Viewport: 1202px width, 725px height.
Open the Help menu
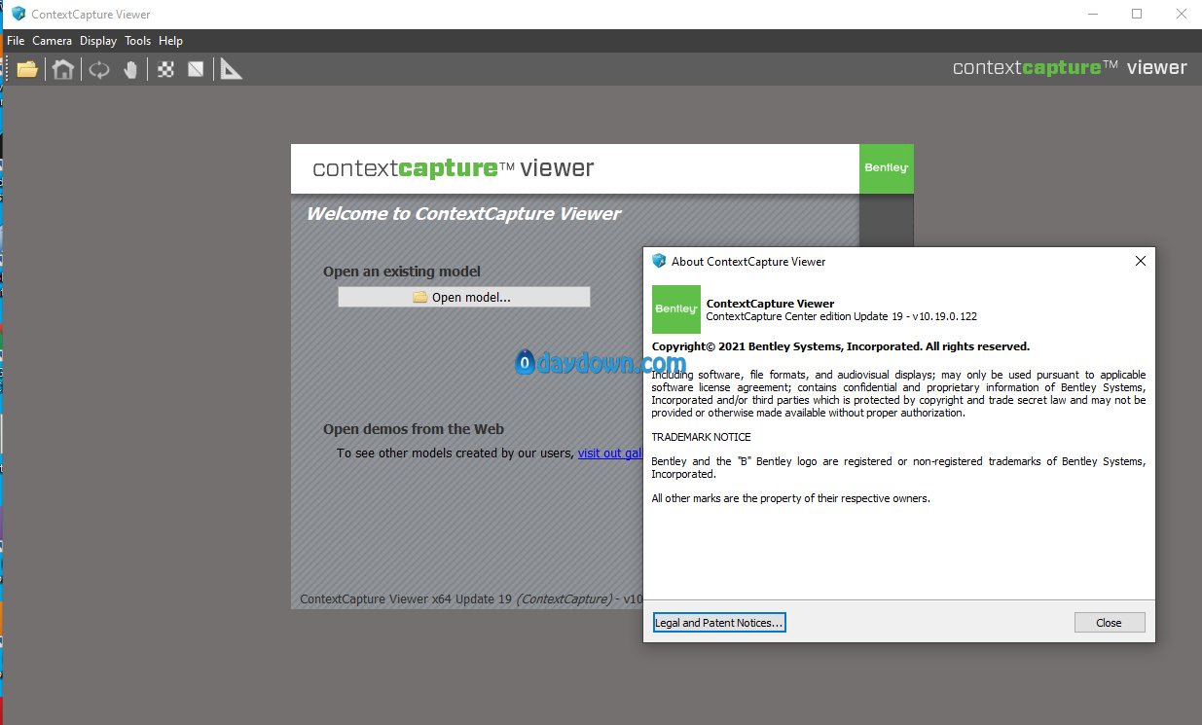(170, 41)
